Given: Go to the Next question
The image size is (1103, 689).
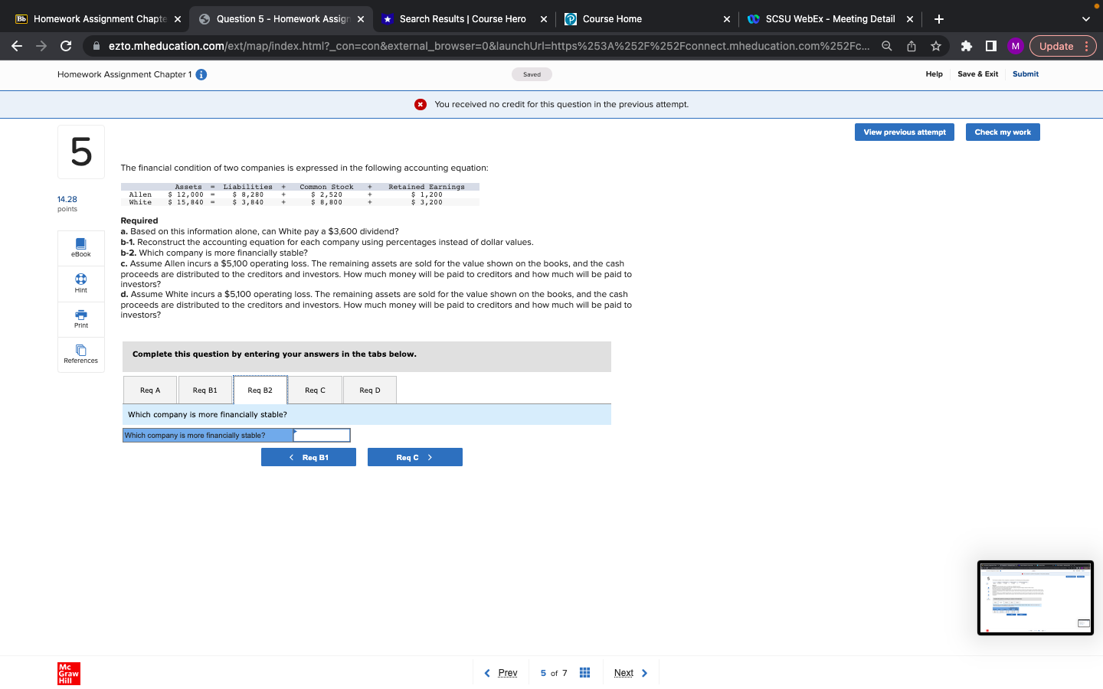Looking at the screenshot, I should click(631, 673).
